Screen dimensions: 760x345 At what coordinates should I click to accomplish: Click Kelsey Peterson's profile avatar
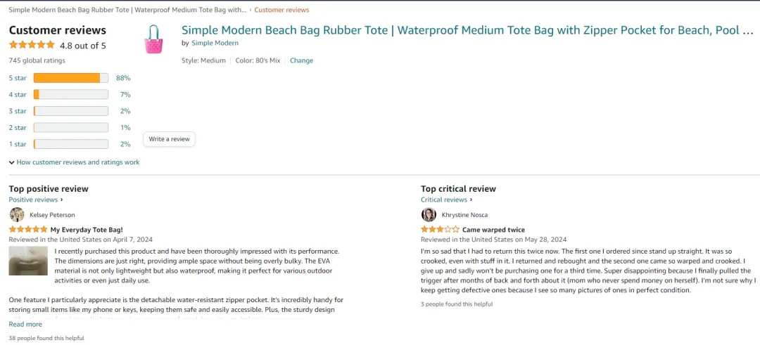click(x=17, y=215)
